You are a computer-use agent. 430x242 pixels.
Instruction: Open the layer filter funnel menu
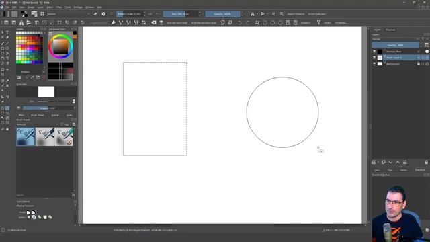[423, 39]
